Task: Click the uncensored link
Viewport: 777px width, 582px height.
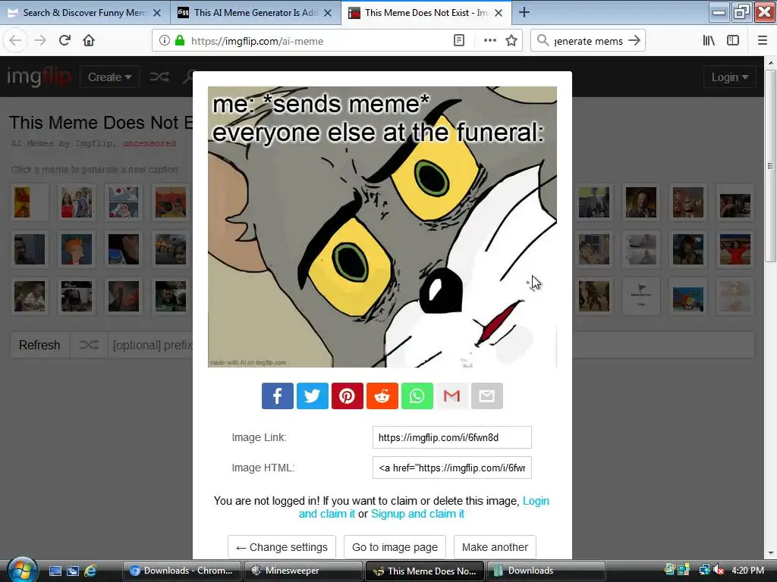Action: (149, 143)
